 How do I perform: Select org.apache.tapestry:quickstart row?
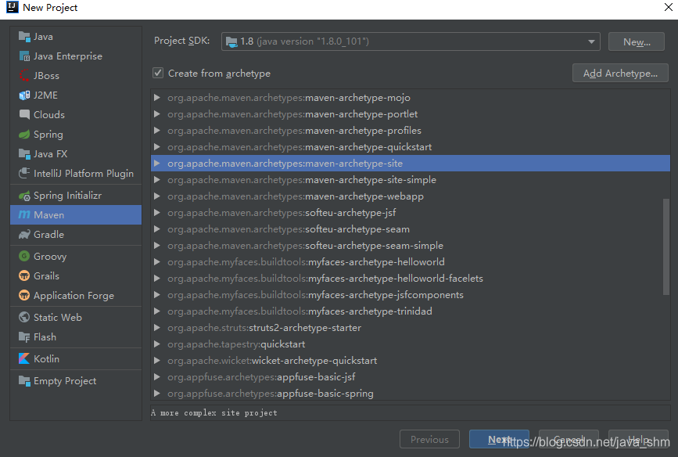411,344
